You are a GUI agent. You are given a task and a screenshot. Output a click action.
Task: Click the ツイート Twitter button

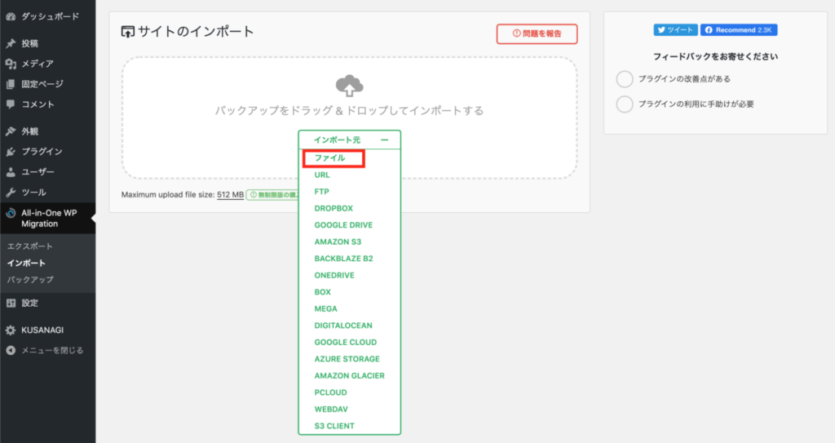click(x=675, y=30)
